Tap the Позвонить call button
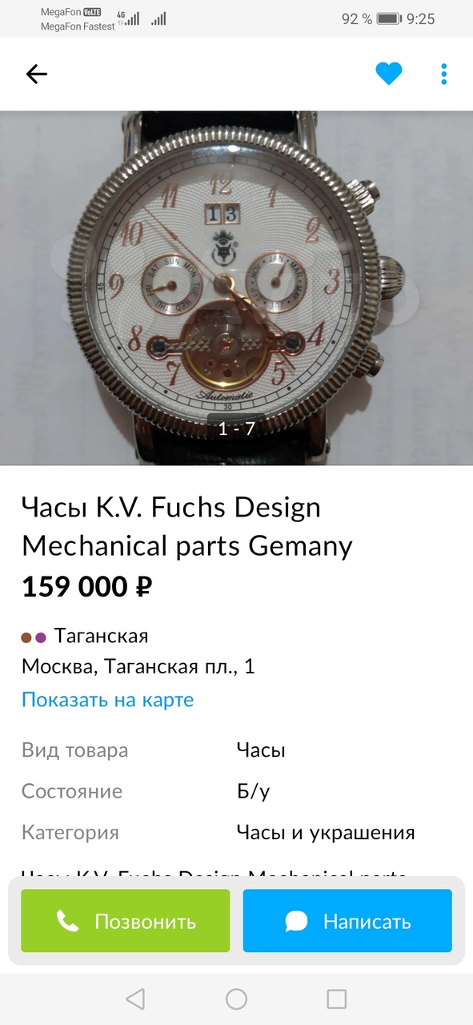The image size is (473, 1025). 125,921
